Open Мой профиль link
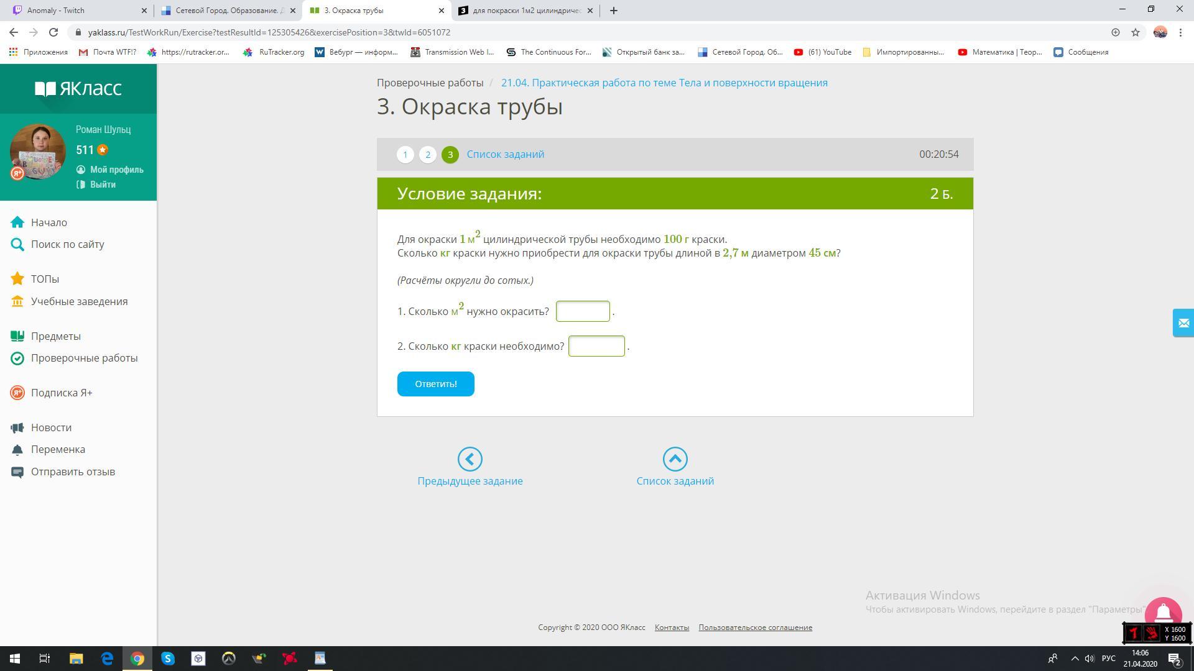This screenshot has height=671, width=1194. pyautogui.click(x=116, y=170)
